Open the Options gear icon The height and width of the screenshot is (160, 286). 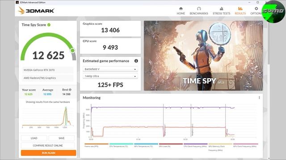click(256, 9)
